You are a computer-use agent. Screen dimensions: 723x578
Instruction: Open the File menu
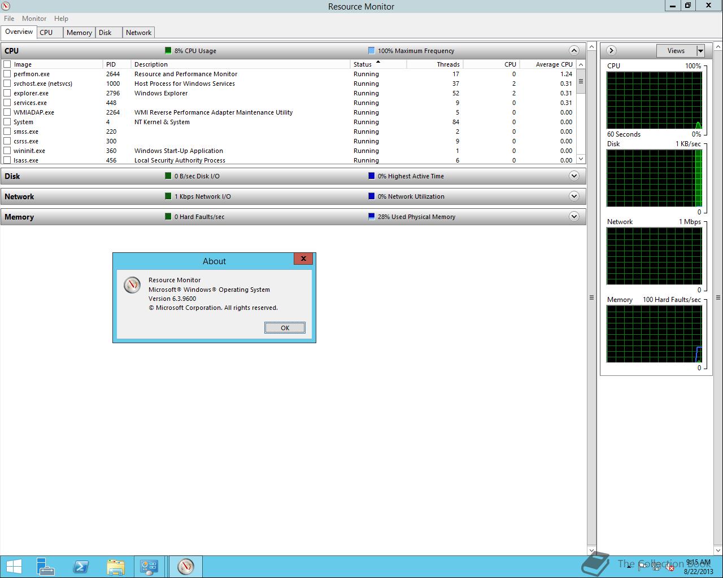[x=9, y=18]
